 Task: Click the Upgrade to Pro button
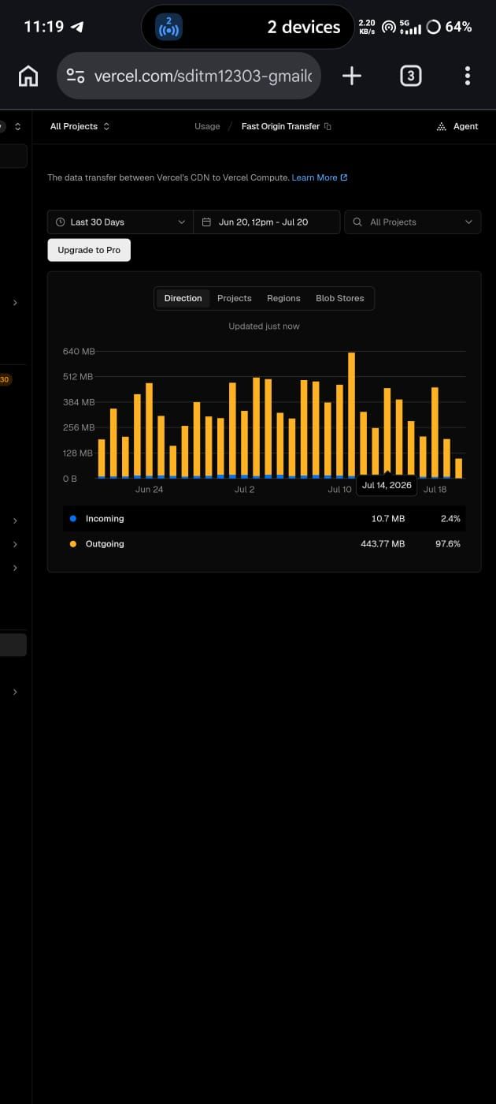pos(89,250)
